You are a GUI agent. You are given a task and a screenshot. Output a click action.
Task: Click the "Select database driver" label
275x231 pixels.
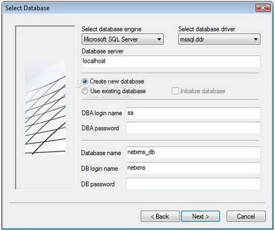[x=207, y=29]
